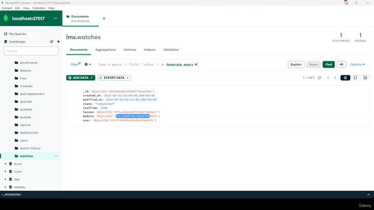Open the reports collection
374x210 pixels.
click(25, 125)
